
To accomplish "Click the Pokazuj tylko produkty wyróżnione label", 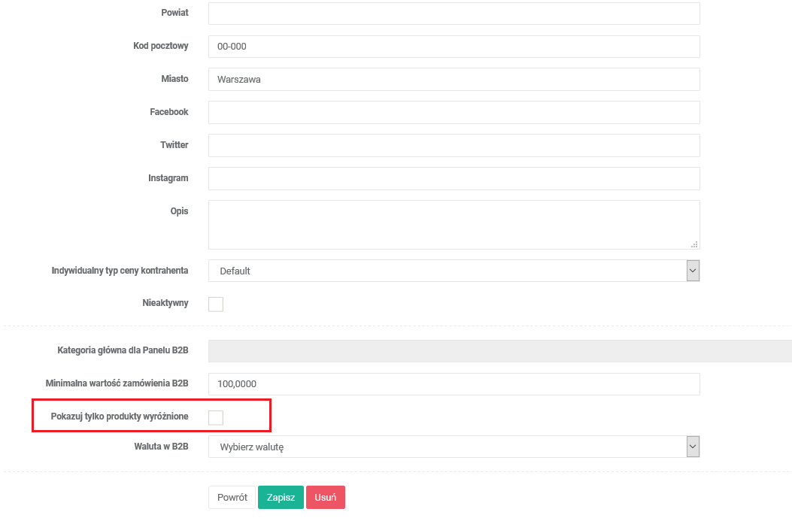I will click(x=120, y=416).
